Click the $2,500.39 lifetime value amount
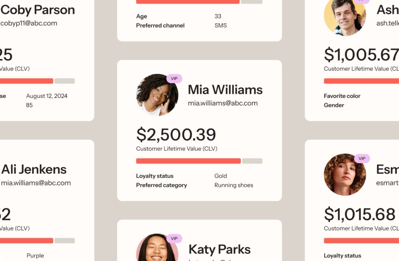Viewport: 399px width, 261px height. [176, 134]
